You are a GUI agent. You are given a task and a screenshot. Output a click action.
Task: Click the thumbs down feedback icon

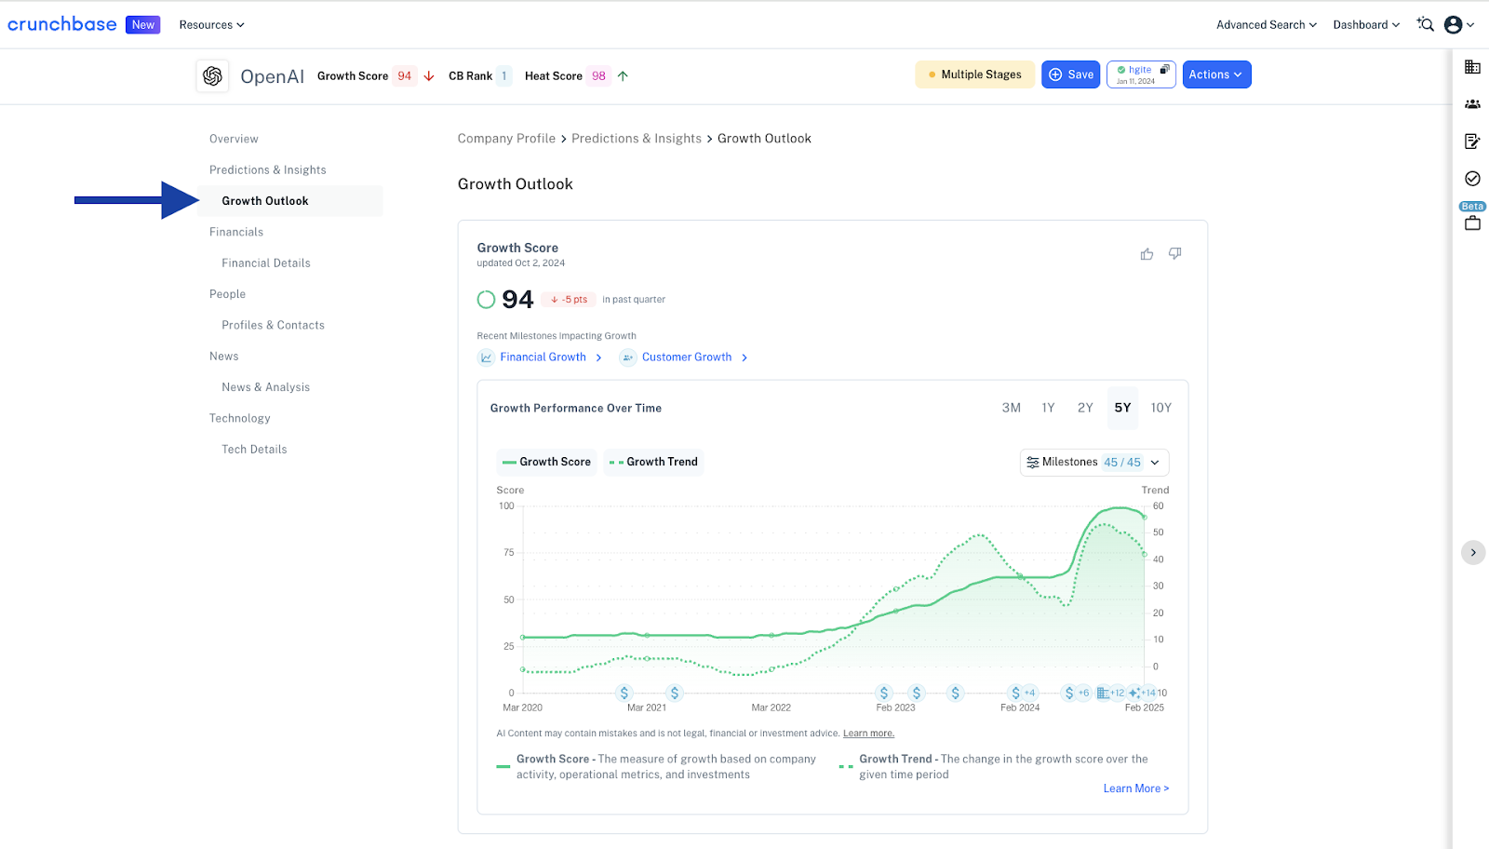(x=1175, y=254)
